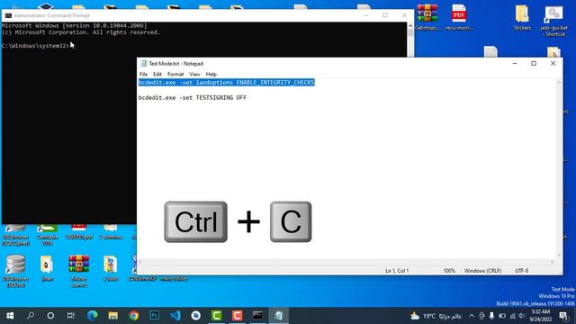
Task: Select the DB Browser (SQLCipher) desktop icon
Action: pyautogui.click(x=16, y=235)
